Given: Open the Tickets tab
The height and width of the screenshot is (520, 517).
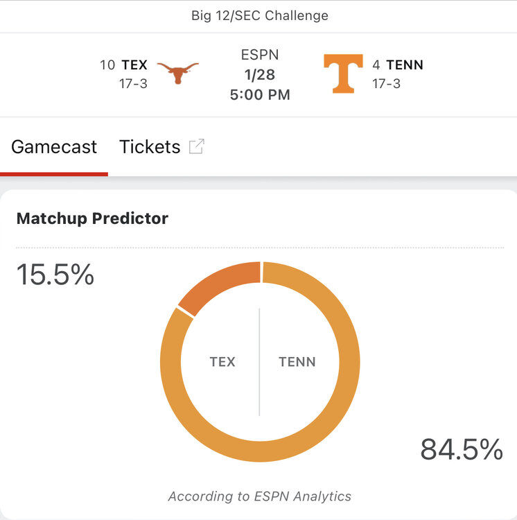Looking at the screenshot, I should 150,147.
